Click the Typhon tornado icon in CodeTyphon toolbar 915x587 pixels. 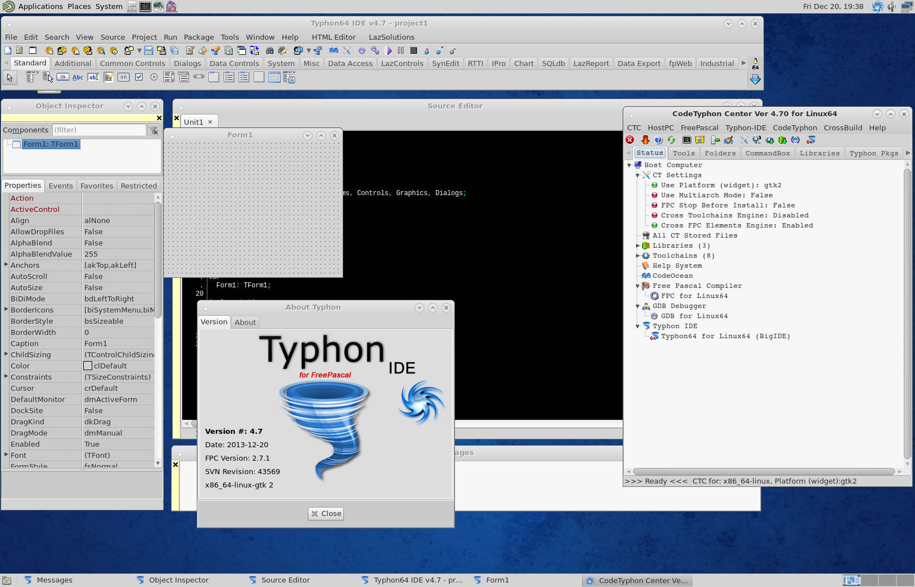pyautogui.click(x=811, y=140)
